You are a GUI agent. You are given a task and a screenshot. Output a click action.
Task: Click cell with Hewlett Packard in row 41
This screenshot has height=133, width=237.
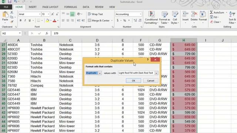coord(44,108)
